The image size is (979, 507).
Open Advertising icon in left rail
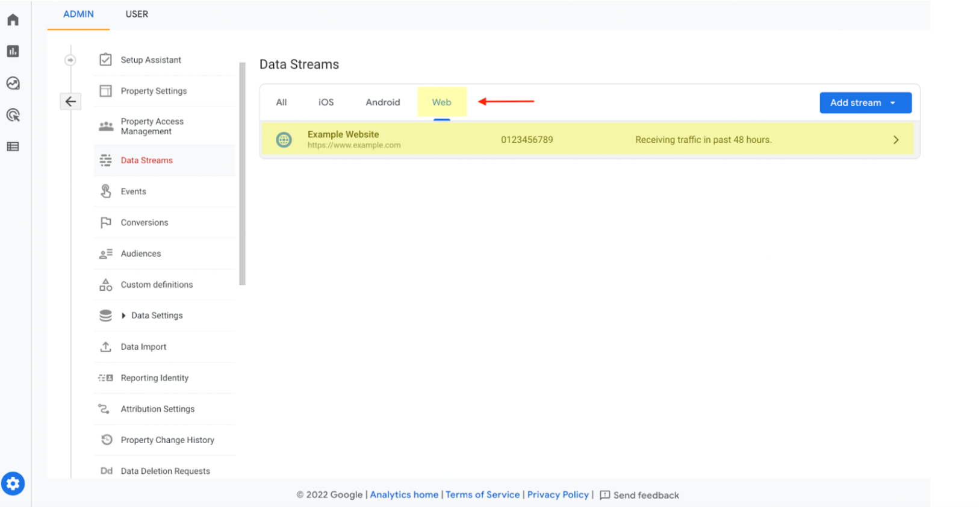[x=13, y=115]
